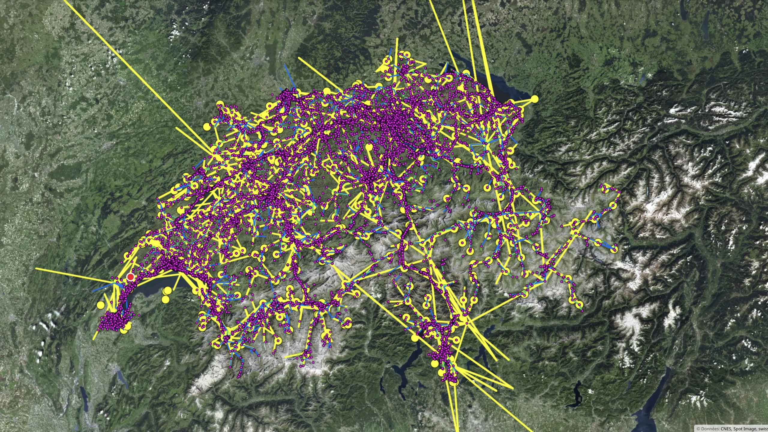Select the isolated yellow node west of Geneva
This screenshot has height=432, width=768.
[101, 305]
